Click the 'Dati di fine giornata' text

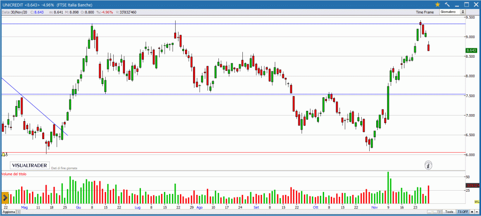tap(64, 168)
